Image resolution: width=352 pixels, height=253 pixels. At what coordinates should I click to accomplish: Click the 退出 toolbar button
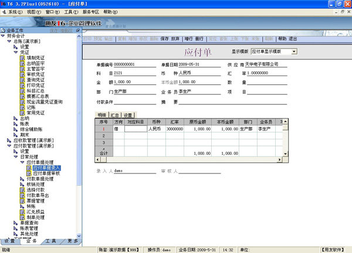coord(293,39)
